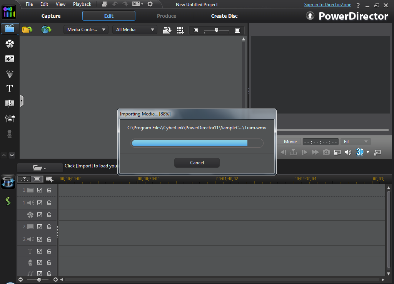Open the File menu

click(29, 4)
